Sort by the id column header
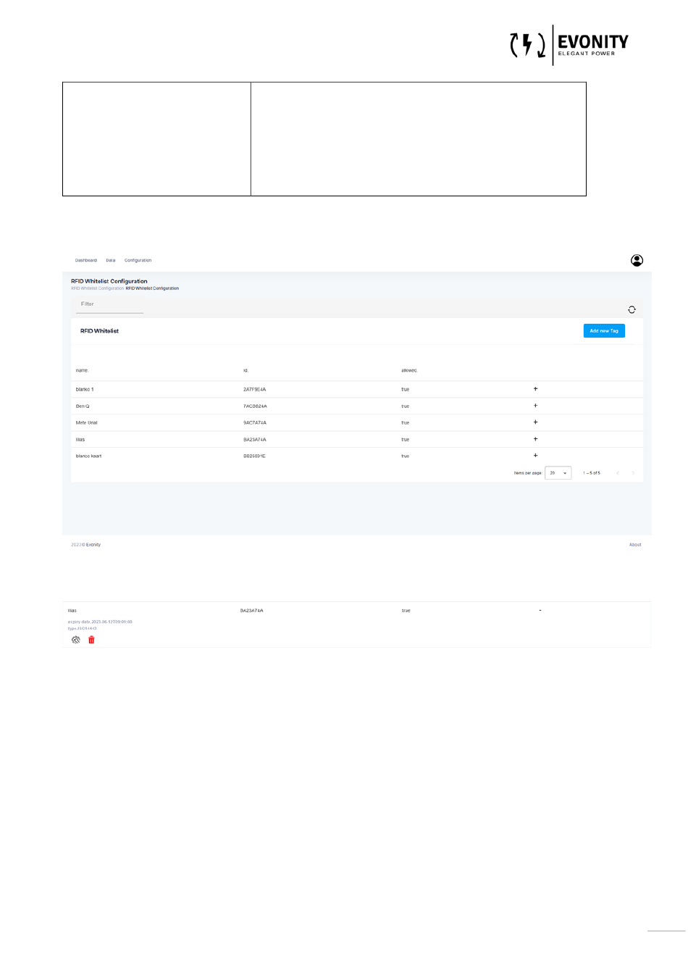This screenshot has height=973, width=688. pyautogui.click(x=246, y=370)
